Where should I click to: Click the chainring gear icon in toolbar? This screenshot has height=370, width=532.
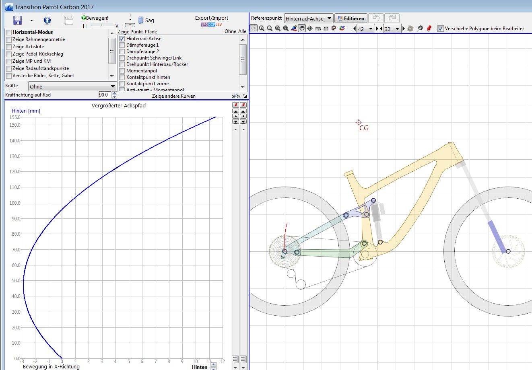click(x=410, y=29)
